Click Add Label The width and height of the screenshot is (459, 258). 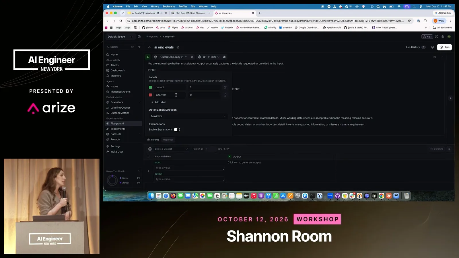point(158,102)
